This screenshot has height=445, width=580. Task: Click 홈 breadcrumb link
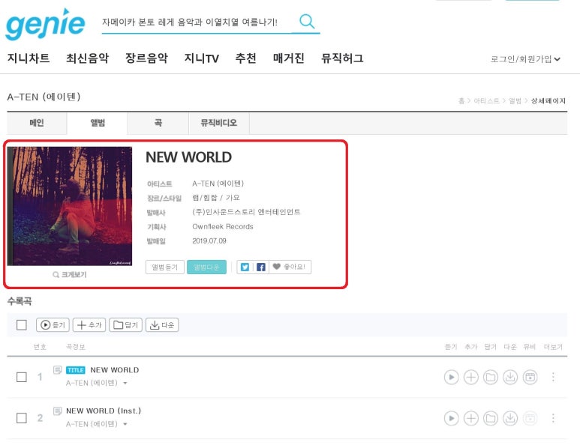point(461,101)
